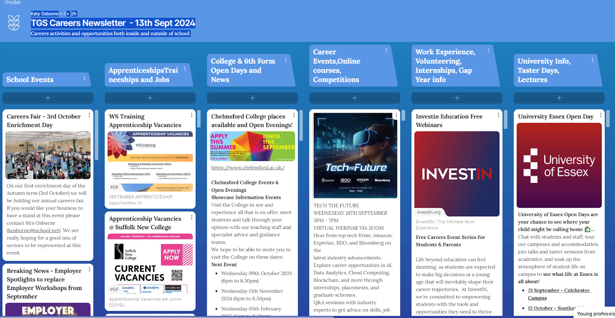Add a post under Work Experience column
The height and width of the screenshot is (318, 615).
[x=457, y=98]
